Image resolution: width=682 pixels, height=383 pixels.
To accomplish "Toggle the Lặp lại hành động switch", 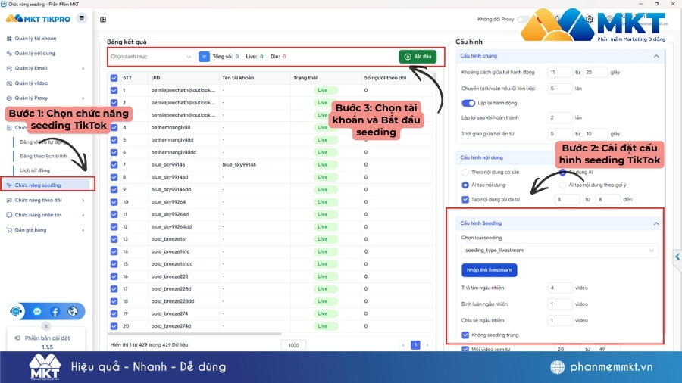I will coord(468,103).
